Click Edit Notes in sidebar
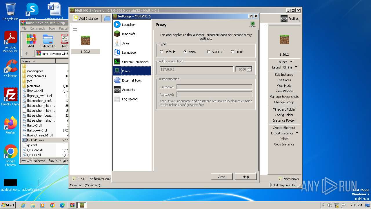371x209 pixels. [284, 80]
